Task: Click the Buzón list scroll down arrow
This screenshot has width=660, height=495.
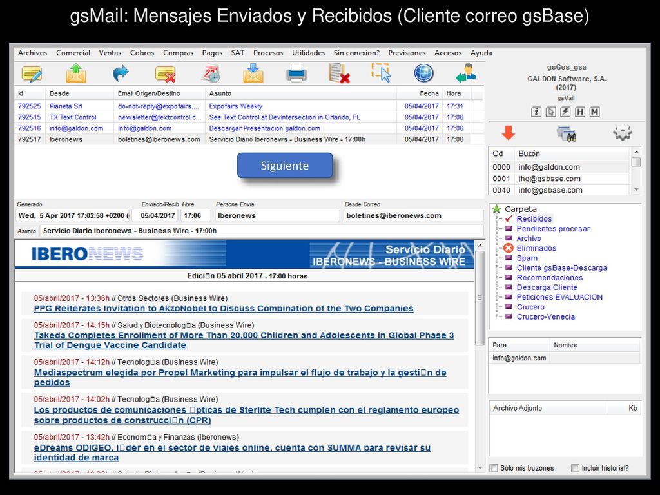Action: pos(636,190)
